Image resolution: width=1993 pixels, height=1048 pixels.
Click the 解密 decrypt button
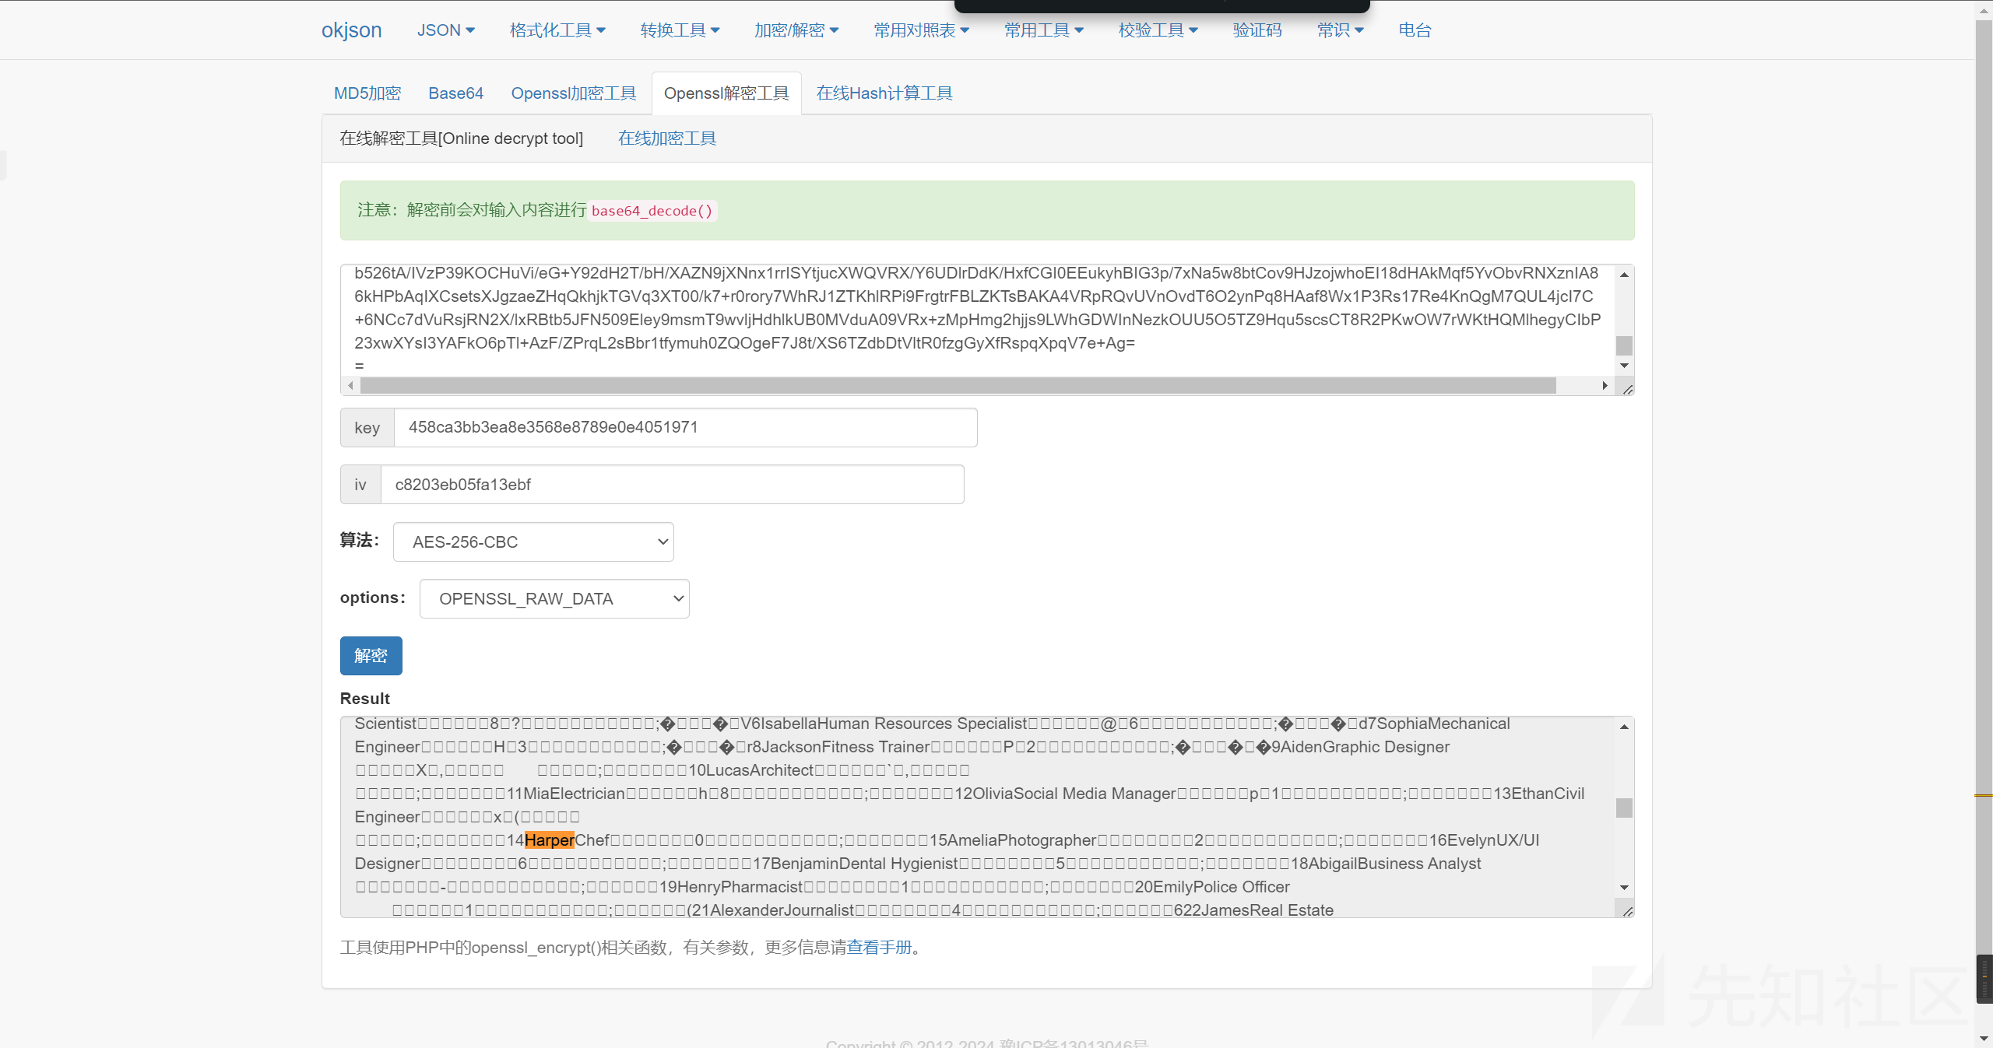point(371,656)
